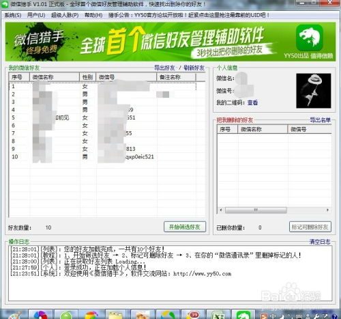This screenshot has height=319, width=341.
Task: Open the 用户(U) menu
Action: [x=36, y=15]
